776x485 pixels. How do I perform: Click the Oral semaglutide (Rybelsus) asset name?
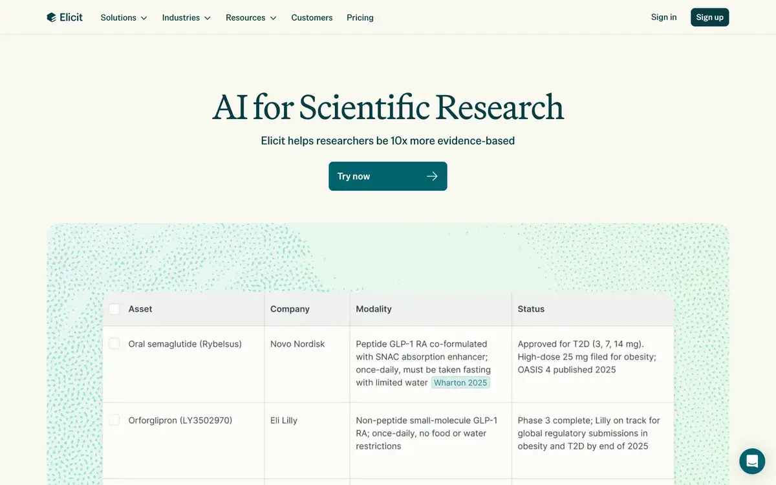tap(185, 344)
